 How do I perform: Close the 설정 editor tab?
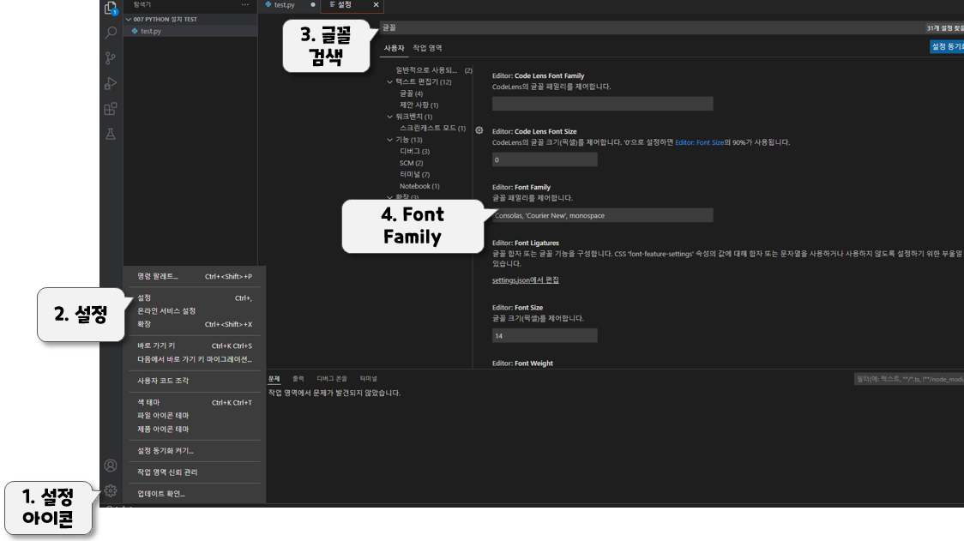point(376,4)
